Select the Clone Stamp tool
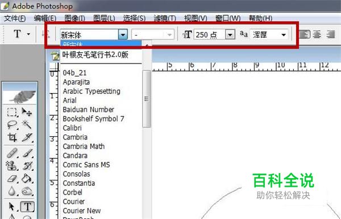Viewport: 341px width, 219px height. click(x=11, y=166)
